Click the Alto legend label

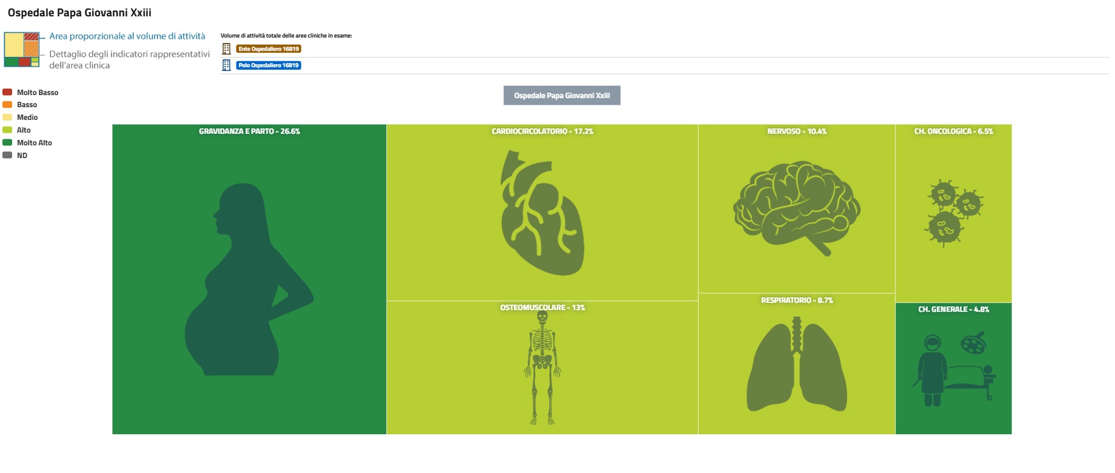tap(24, 130)
